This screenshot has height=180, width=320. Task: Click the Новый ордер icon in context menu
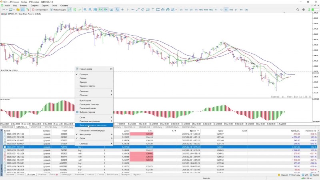click(x=77, y=69)
